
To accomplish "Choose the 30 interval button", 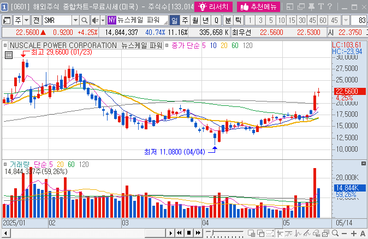I will coord(302,21).
